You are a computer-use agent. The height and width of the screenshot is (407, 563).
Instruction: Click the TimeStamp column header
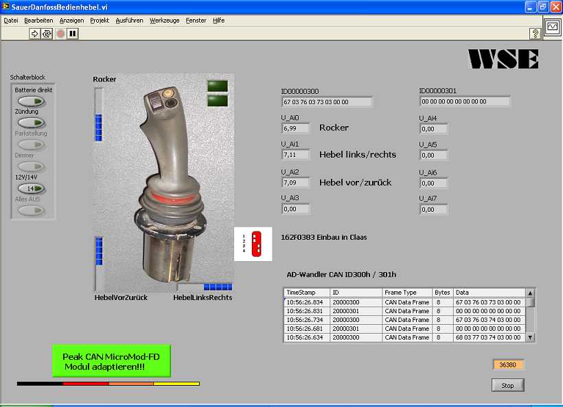[x=307, y=293]
